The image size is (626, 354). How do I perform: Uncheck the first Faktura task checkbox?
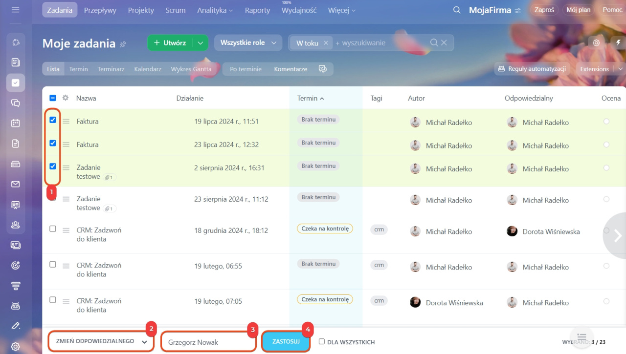(x=53, y=120)
